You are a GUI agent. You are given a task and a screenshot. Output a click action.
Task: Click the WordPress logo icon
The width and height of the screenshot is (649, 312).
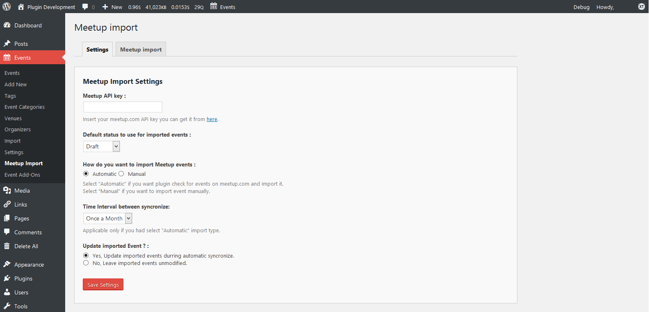pos(7,7)
